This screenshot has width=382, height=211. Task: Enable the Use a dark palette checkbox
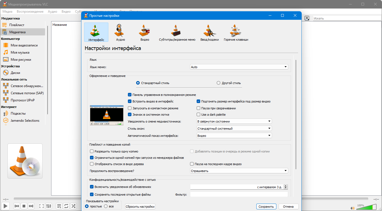coord(199,115)
